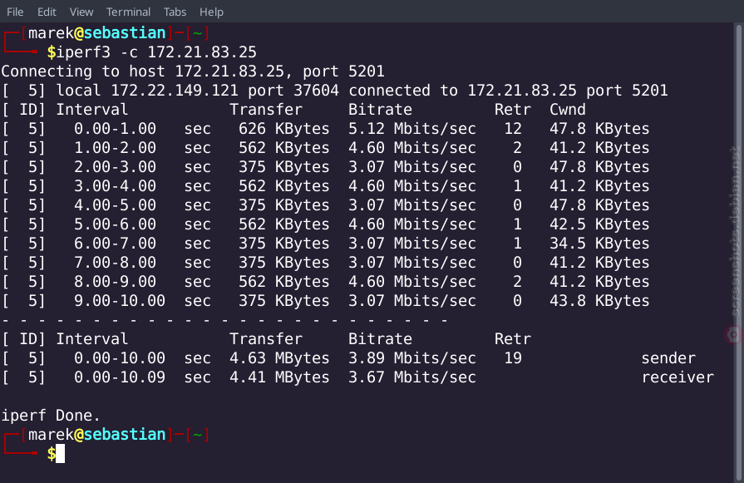Viewport: 744px width, 483px height.
Task: Open the Help menu
Action: pos(211,12)
